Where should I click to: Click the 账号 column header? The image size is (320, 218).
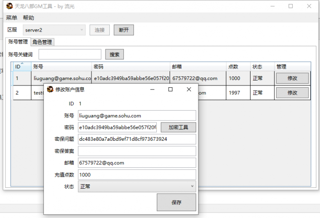(61, 67)
